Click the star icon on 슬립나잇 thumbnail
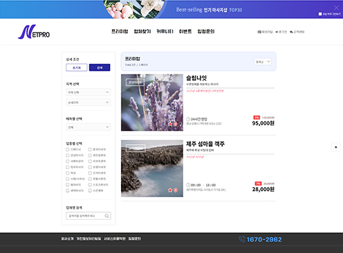This screenshot has height=253, width=343. coord(170,124)
